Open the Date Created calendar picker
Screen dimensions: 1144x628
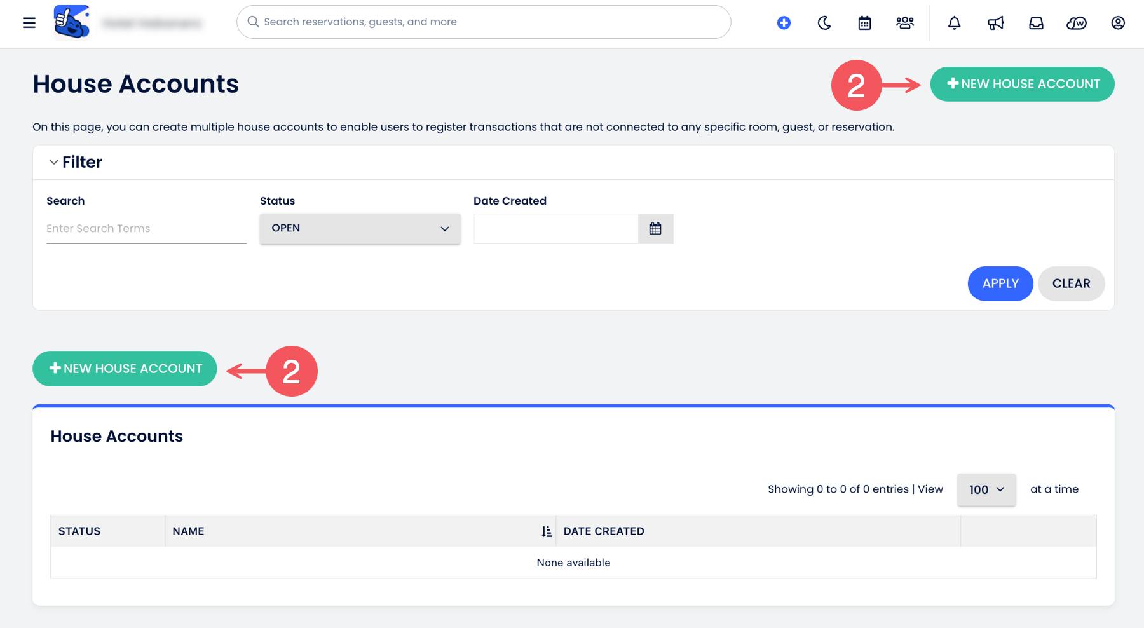click(655, 229)
